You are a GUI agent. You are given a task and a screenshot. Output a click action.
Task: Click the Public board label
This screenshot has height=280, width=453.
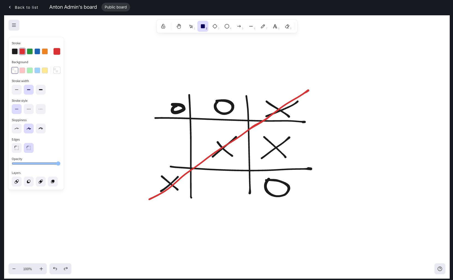tap(116, 7)
